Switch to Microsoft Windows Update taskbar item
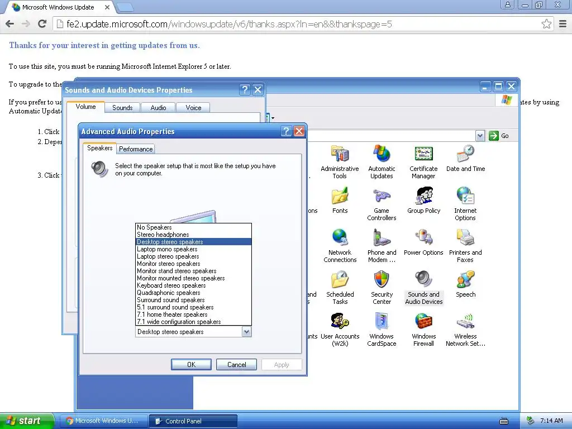572x429 pixels. pos(103,421)
